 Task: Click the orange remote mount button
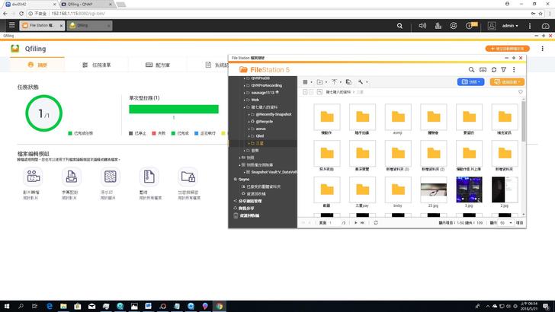click(507, 81)
